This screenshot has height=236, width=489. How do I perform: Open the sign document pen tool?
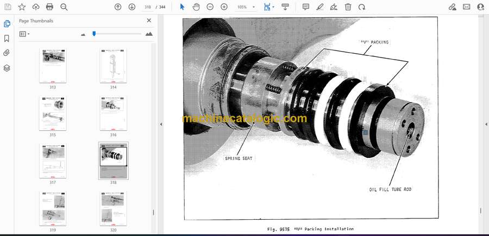point(334,7)
